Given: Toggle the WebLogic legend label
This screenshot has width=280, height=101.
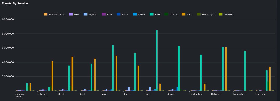Looking at the screenshot, I should (208, 14).
